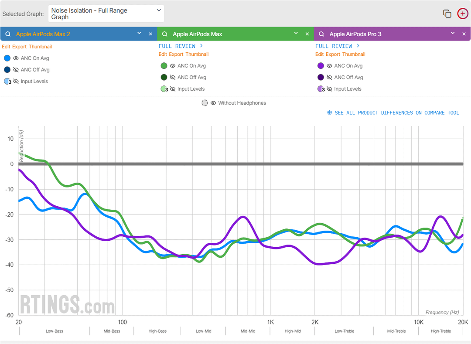
Task: Show ANC Off Avg for AirPods Max 2
Action: [16, 70]
